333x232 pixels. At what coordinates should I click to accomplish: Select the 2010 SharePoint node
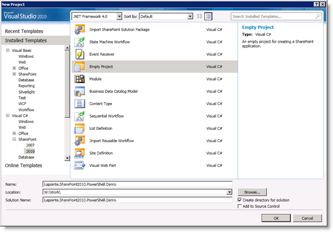pos(30,151)
